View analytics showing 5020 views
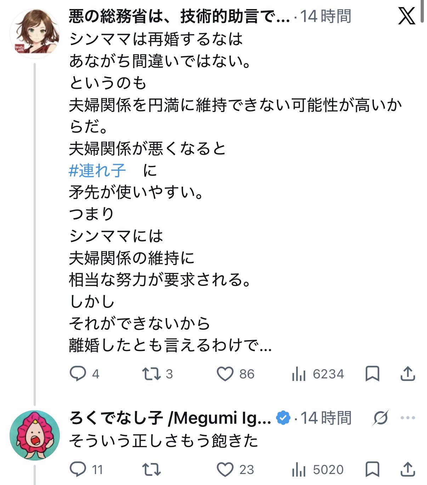 coord(299,469)
